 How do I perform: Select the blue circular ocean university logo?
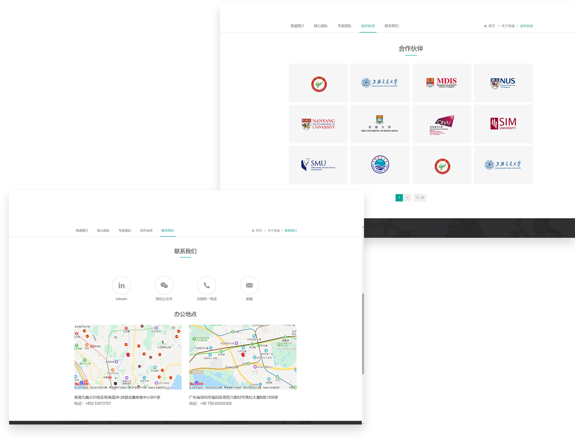tap(380, 165)
